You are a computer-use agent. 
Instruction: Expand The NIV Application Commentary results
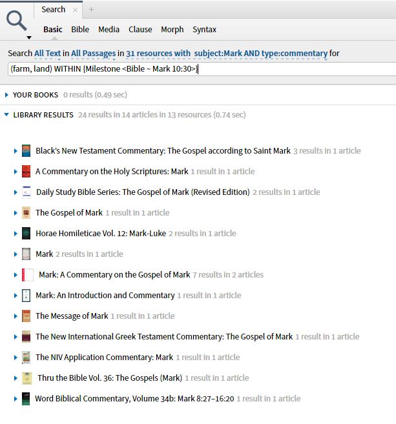[16, 358]
